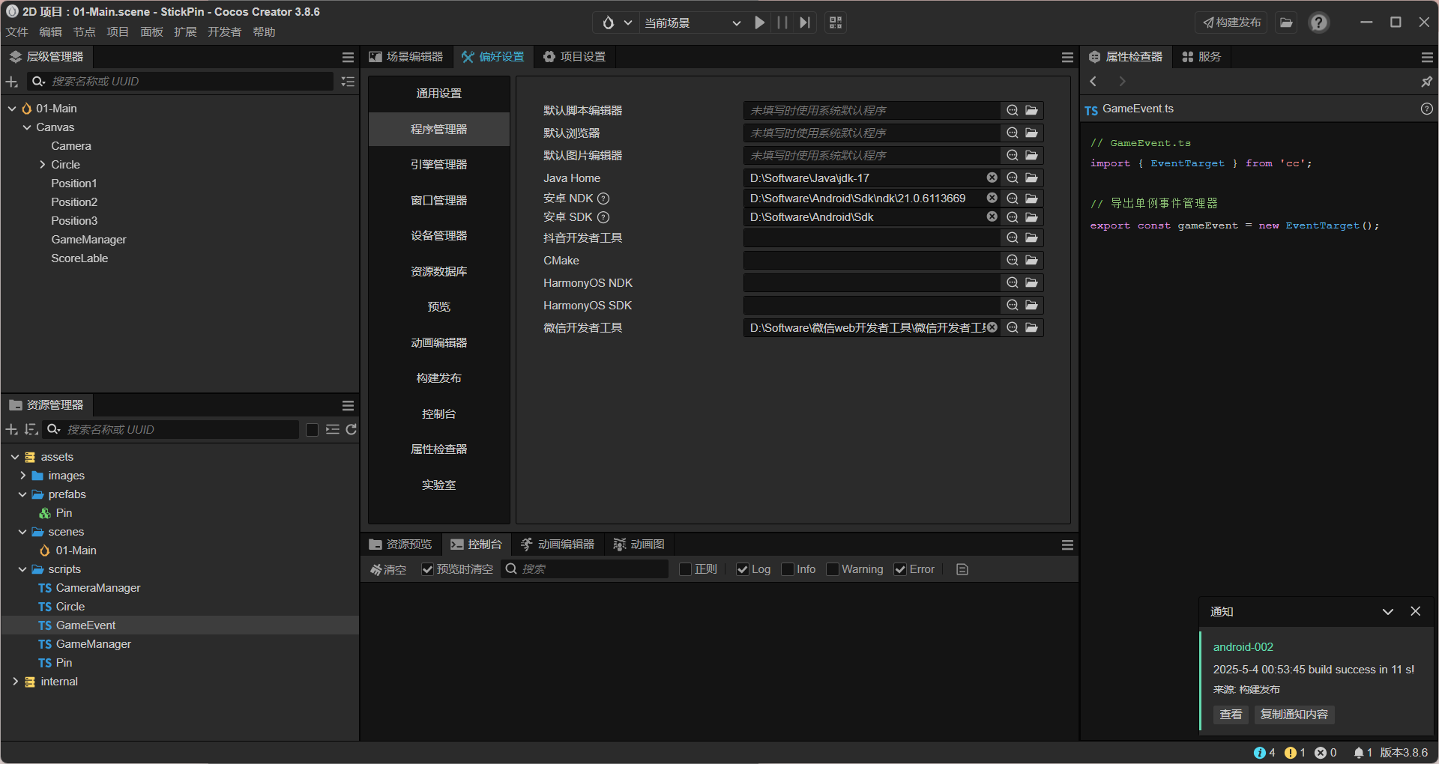
Task: Enable the Info log filter
Action: click(x=788, y=569)
